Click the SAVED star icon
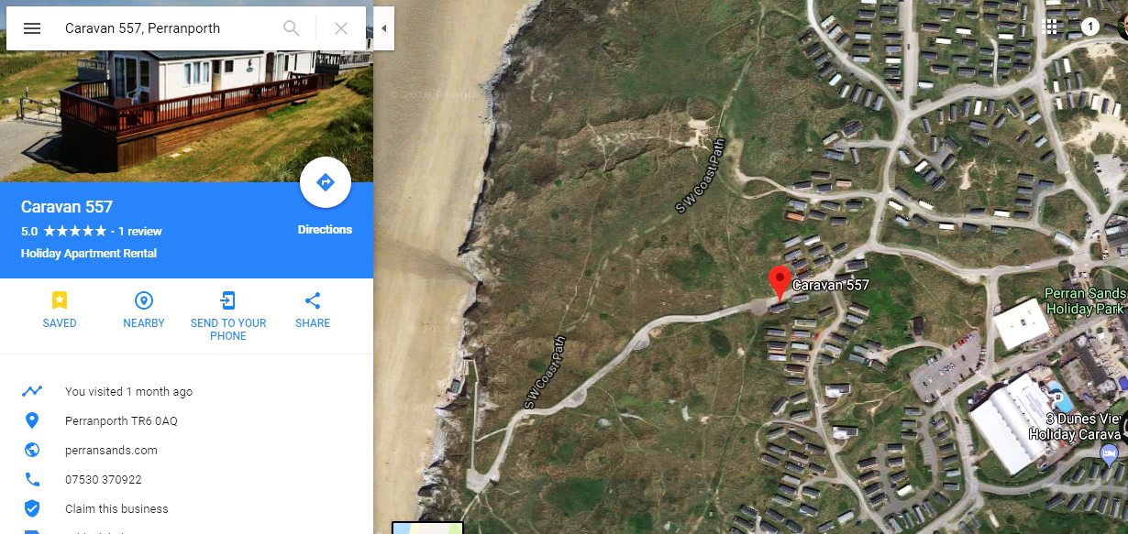The height and width of the screenshot is (534, 1128). point(60,300)
